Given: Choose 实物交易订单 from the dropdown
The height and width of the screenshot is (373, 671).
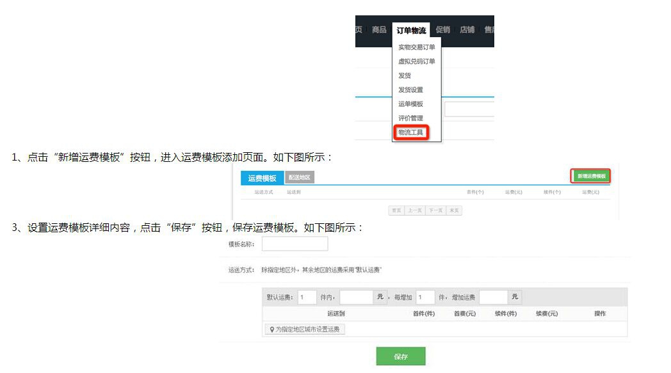Looking at the screenshot, I should 416,47.
